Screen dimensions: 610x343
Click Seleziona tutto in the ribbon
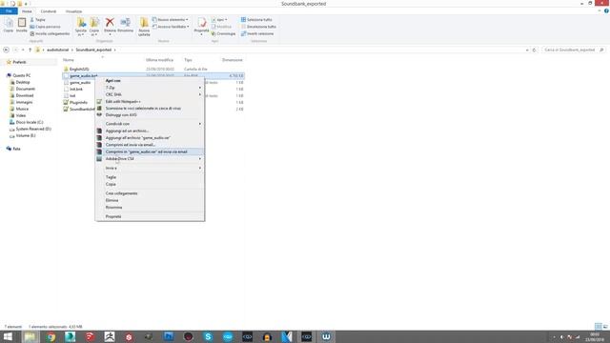tap(256, 19)
